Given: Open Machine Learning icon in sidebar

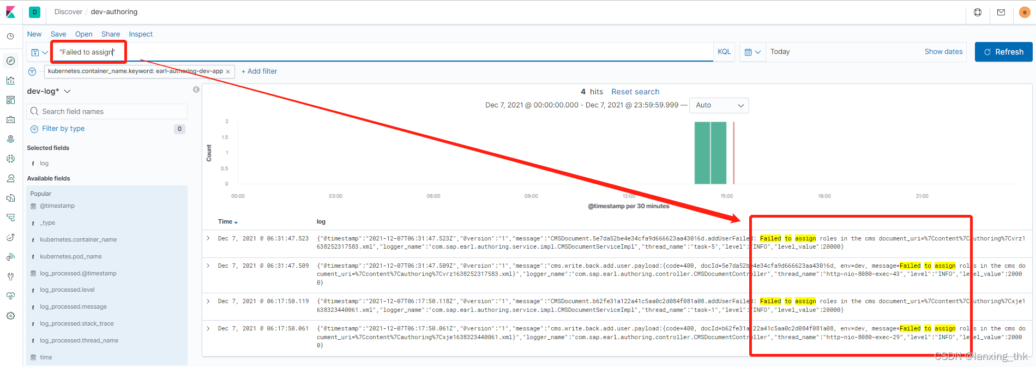Looking at the screenshot, I should 10,159.
